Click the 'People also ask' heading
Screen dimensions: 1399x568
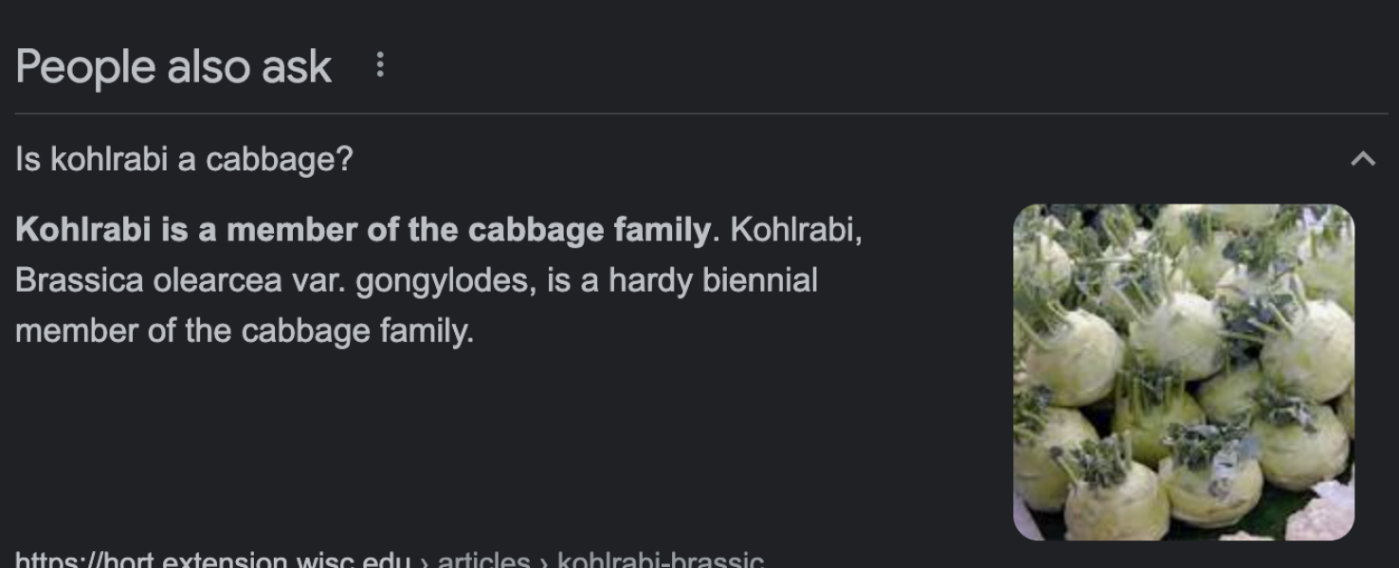[x=174, y=66]
